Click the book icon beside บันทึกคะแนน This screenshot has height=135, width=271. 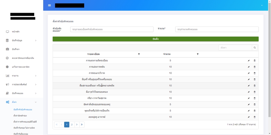7,93
